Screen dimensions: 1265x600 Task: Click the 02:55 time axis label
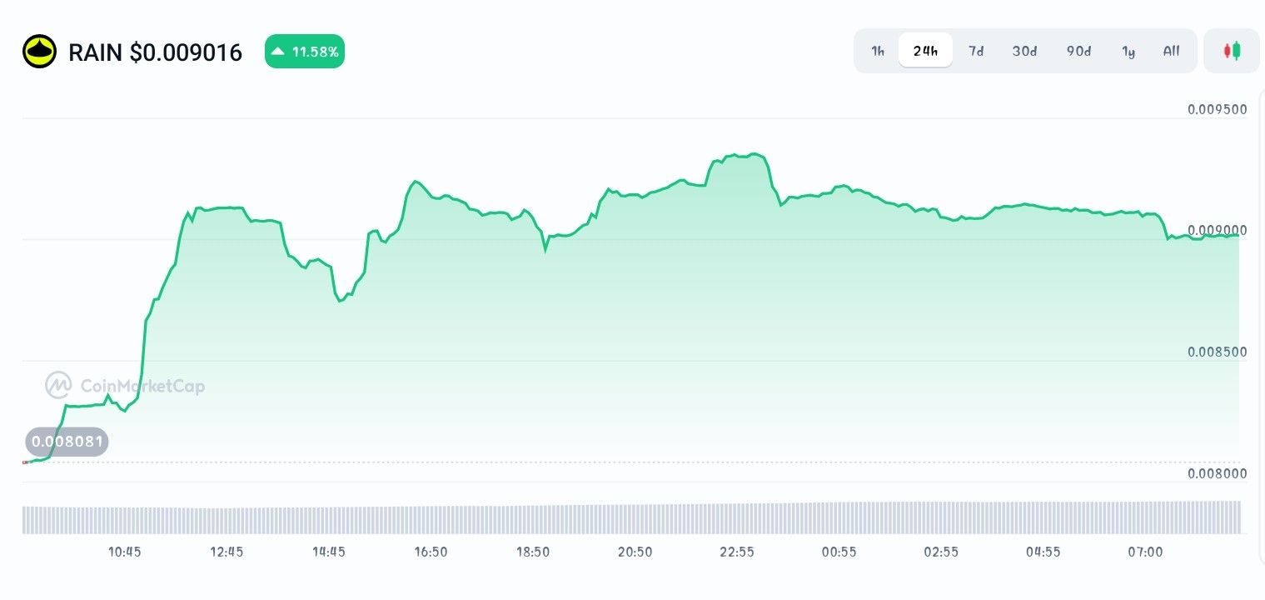(x=941, y=552)
